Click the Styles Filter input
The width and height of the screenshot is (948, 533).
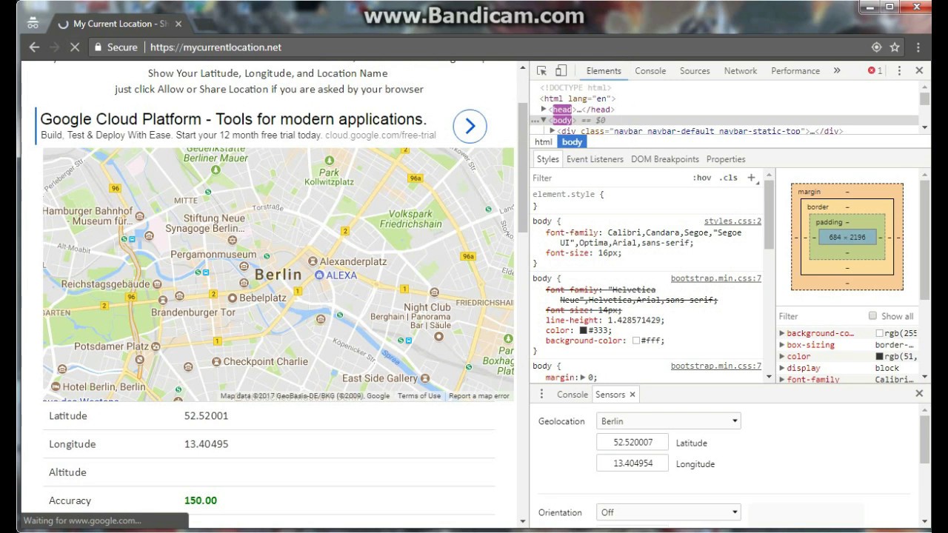click(607, 178)
